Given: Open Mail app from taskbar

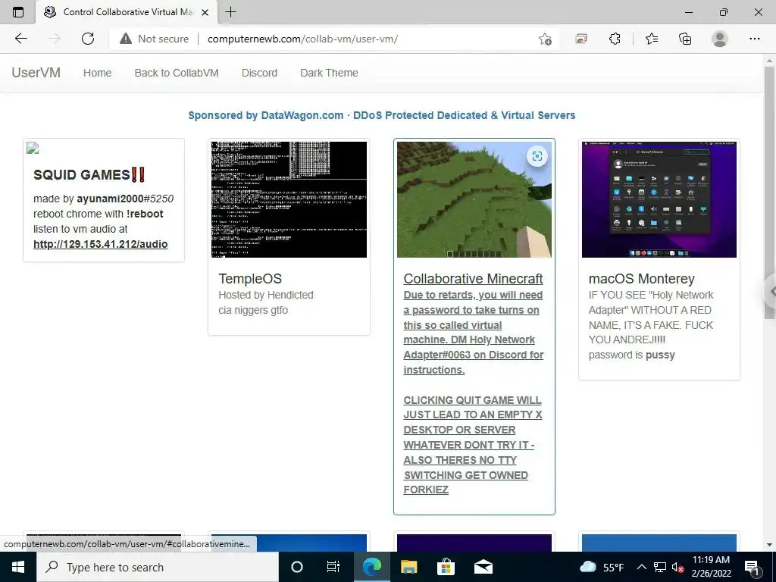Looking at the screenshot, I should (x=483, y=567).
